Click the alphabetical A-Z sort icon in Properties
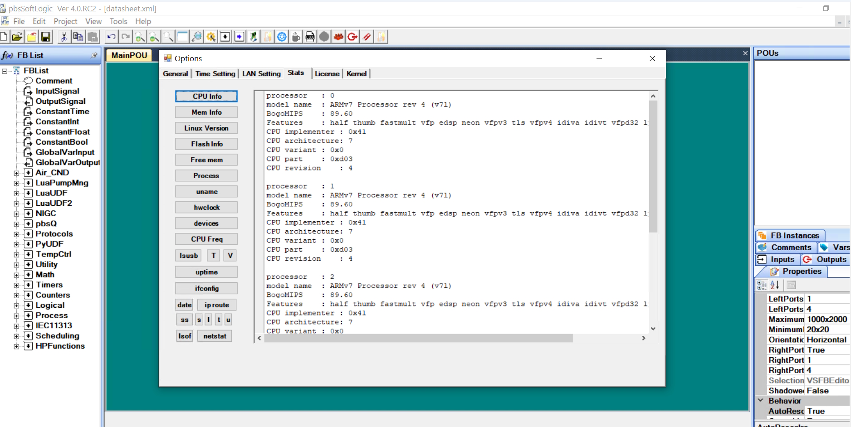The width and height of the screenshot is (851, 427). 775,285
